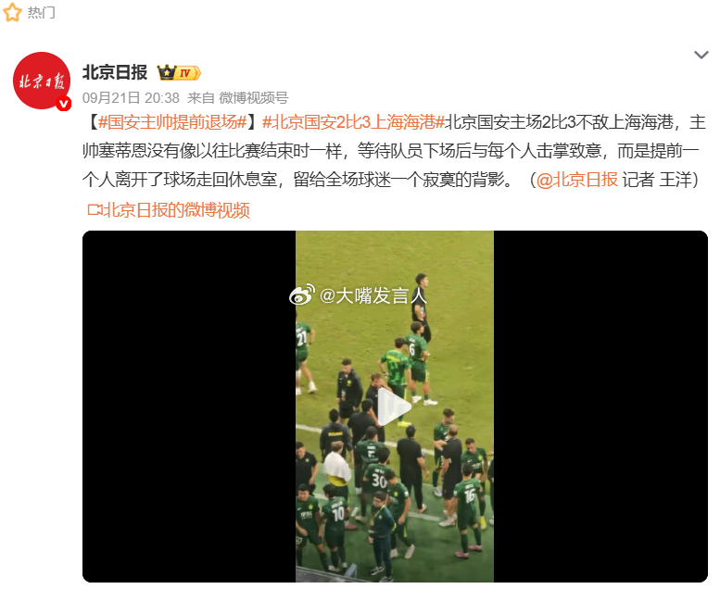720x589 pixels.
Task: Click the @大嘴发言人 watermark text
Action: point(373,295)
